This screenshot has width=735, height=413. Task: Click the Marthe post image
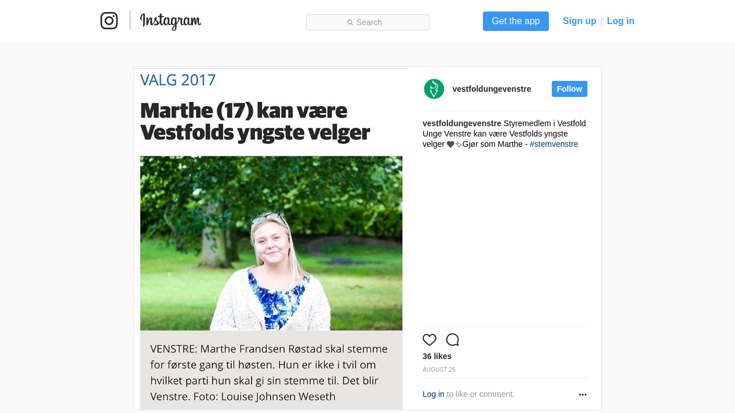pyautogui.click(x=271, y=238)
